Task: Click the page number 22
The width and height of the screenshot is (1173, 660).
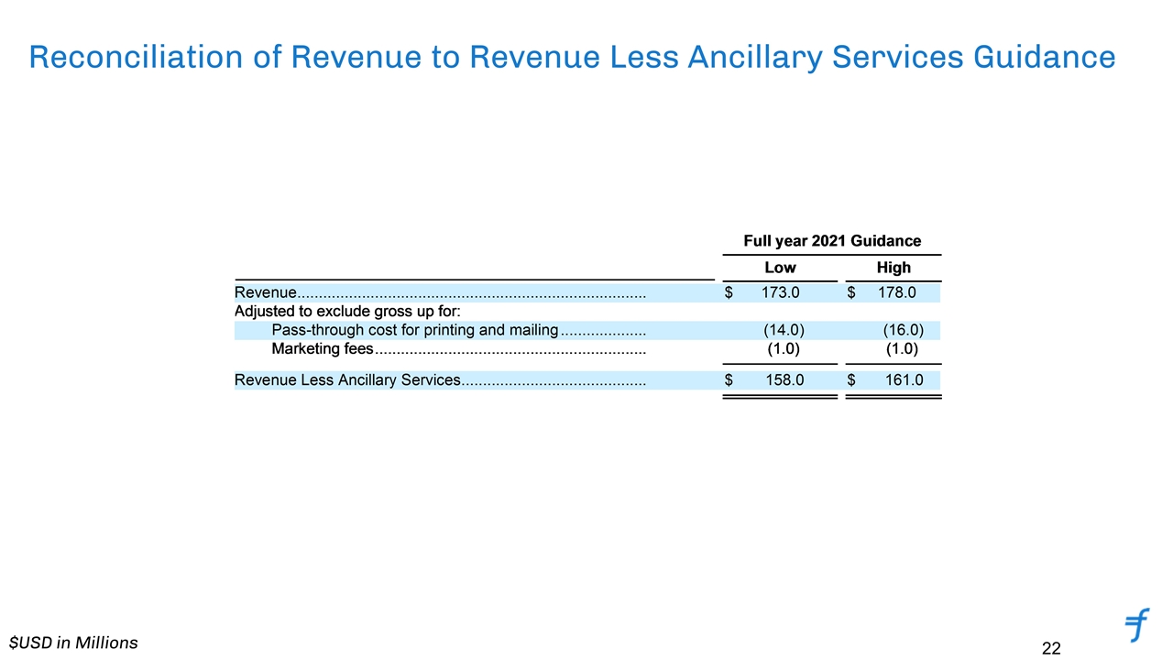Action: [x=1051, y=649]
